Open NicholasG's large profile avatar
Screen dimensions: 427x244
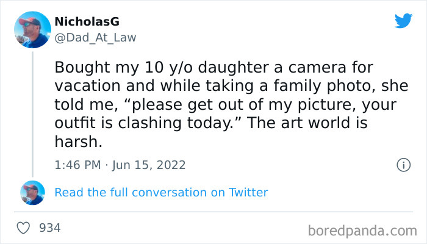click(x=32, y=30)
